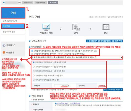
Task: Click the 회원정보수정 button
Action: [x=41, y=3]
